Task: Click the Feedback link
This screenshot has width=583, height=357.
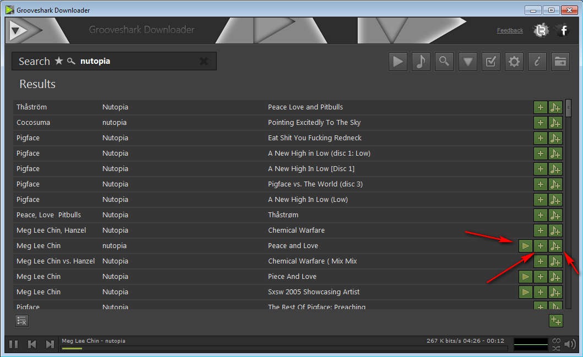Action: pos(510,30)
